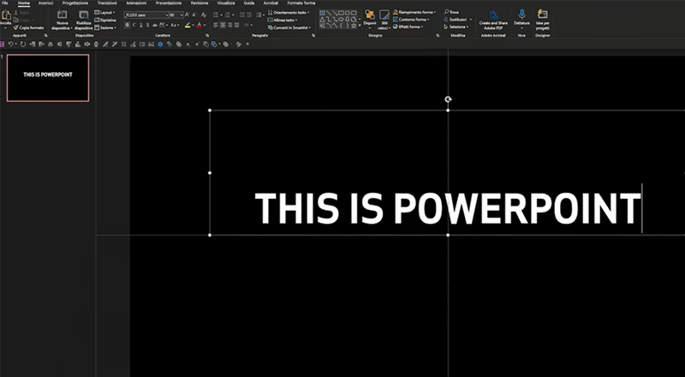
Task: Expand the Layout dropdown
Action: click(105, 13)
